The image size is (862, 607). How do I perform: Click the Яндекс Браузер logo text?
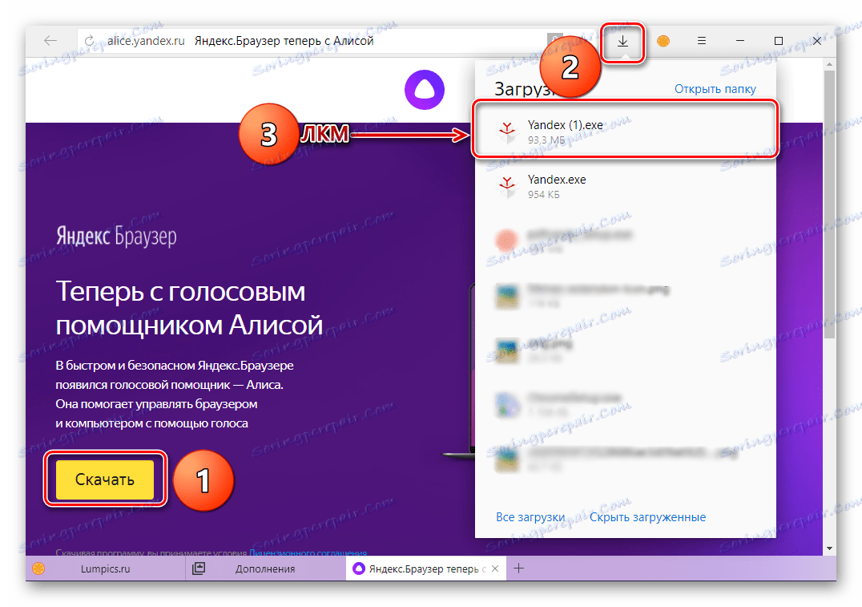(x=116, y=237)
